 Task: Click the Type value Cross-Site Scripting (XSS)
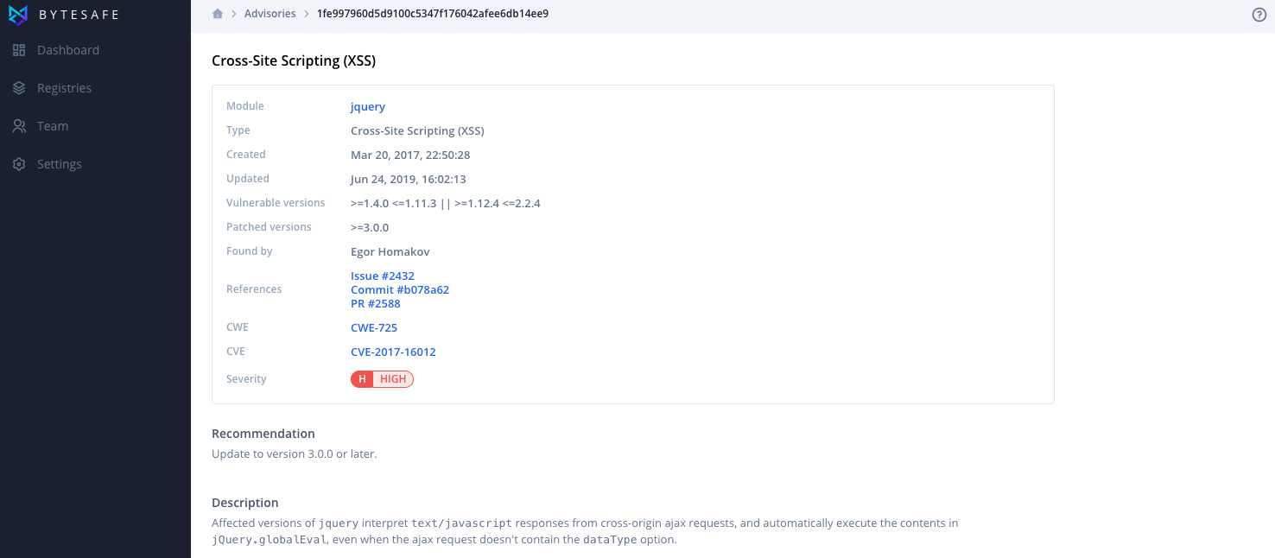(417, 131)
